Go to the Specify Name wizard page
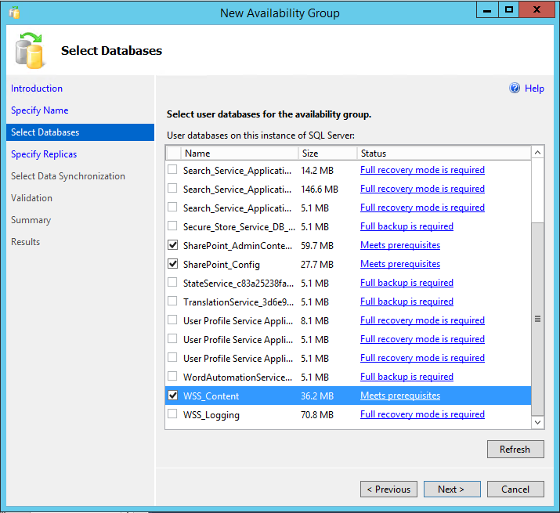 pos(39,110)
